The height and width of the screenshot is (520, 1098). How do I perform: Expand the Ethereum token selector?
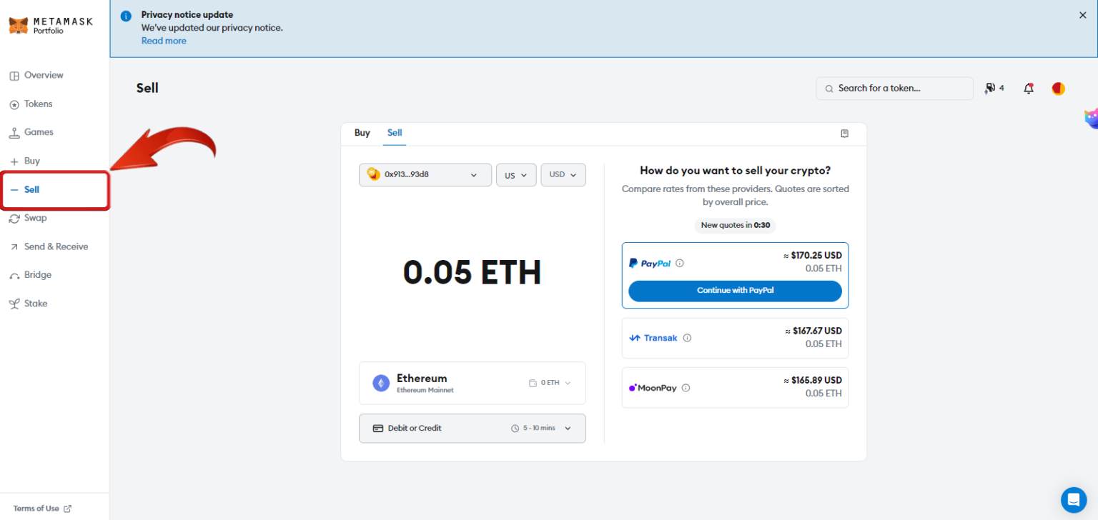tap(472, 382)
